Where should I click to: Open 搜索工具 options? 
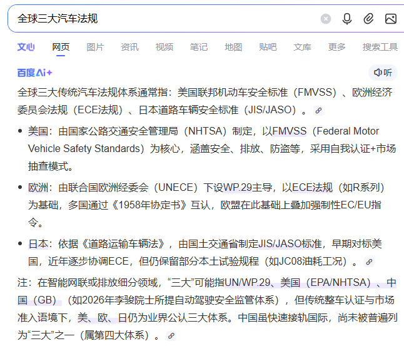[380, 47]
